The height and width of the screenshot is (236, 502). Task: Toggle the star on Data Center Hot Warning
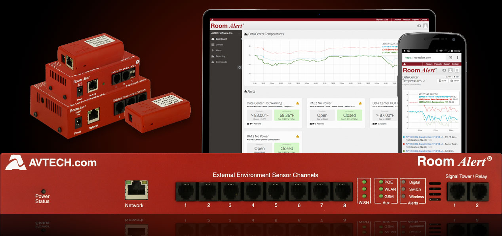[x=298, y=103]
